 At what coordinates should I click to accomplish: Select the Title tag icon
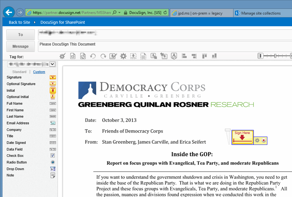tap(53, 136)
